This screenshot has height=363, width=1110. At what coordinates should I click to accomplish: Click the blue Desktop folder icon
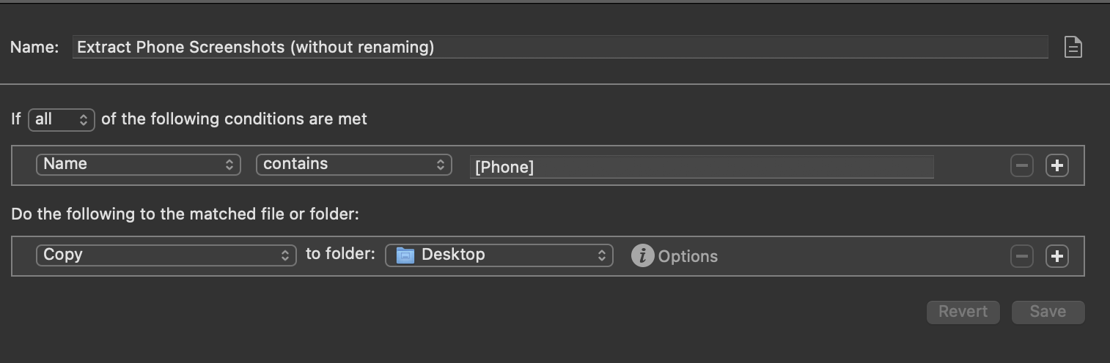click(x=405, y=255)
